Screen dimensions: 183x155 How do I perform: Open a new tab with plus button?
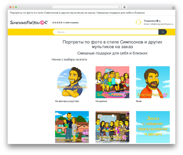coord(173,8)
